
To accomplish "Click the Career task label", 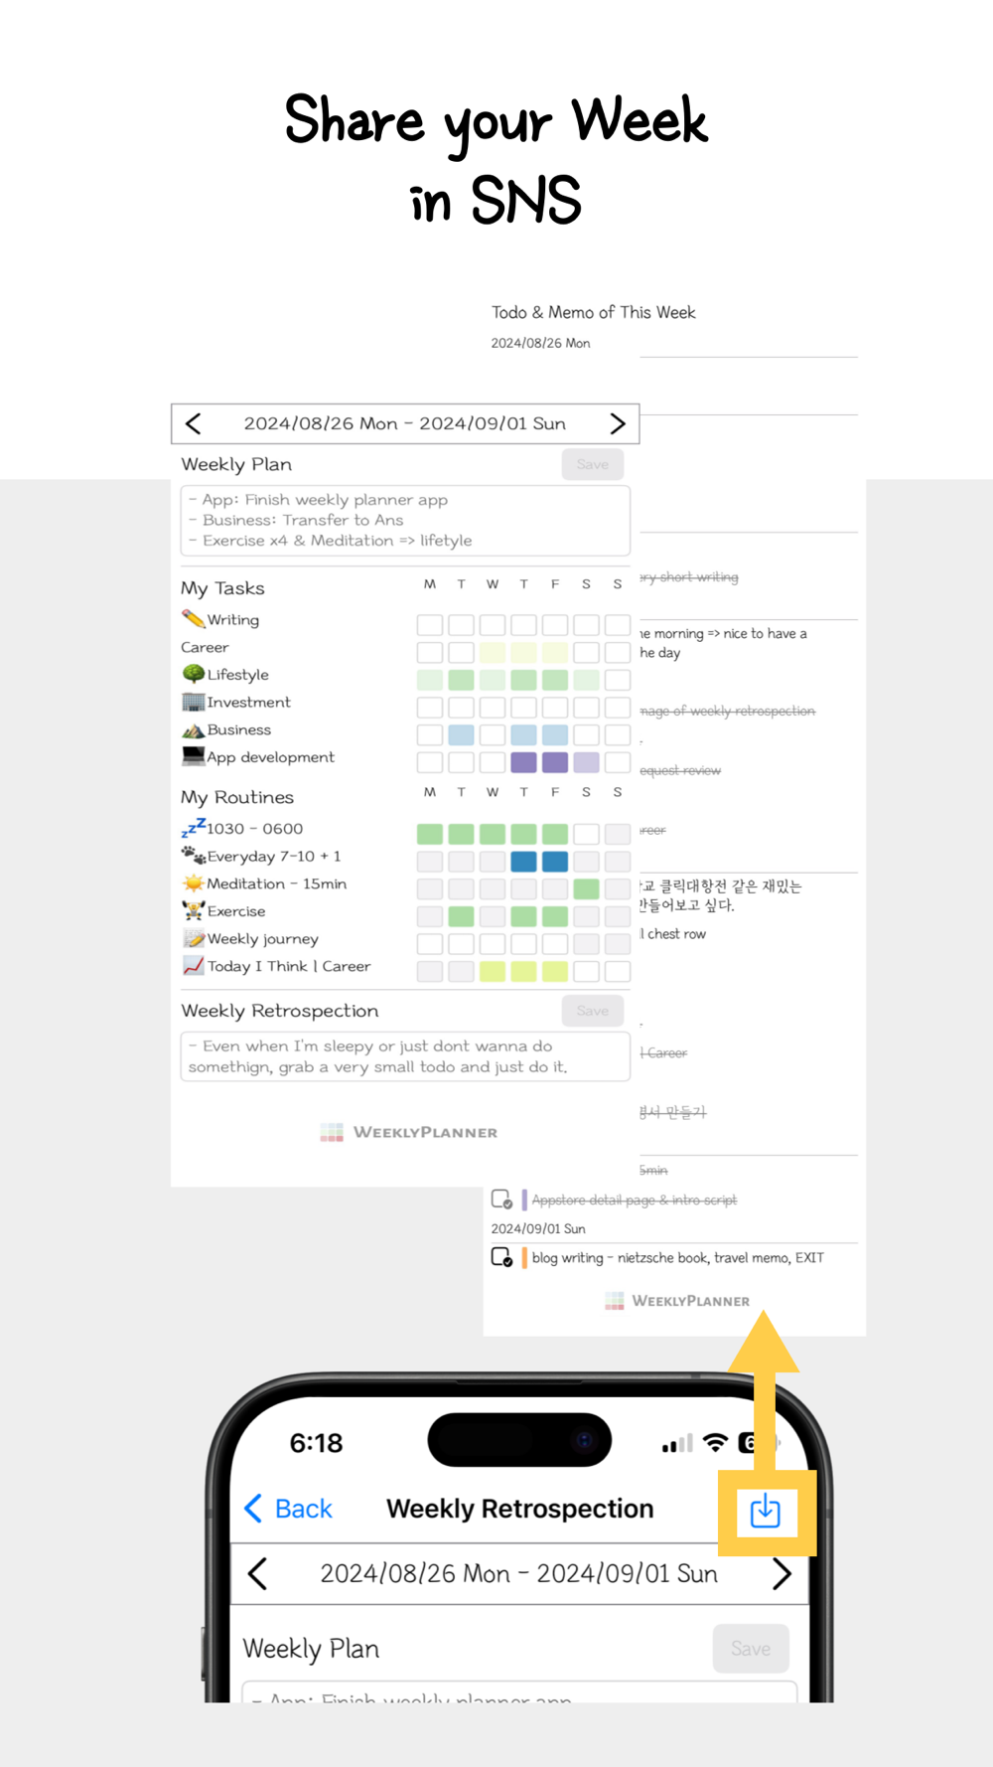I will [x=205, y=647].
